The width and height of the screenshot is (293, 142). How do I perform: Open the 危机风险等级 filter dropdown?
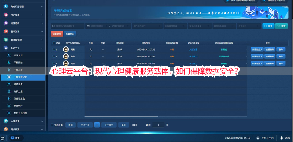coord(175,26)
